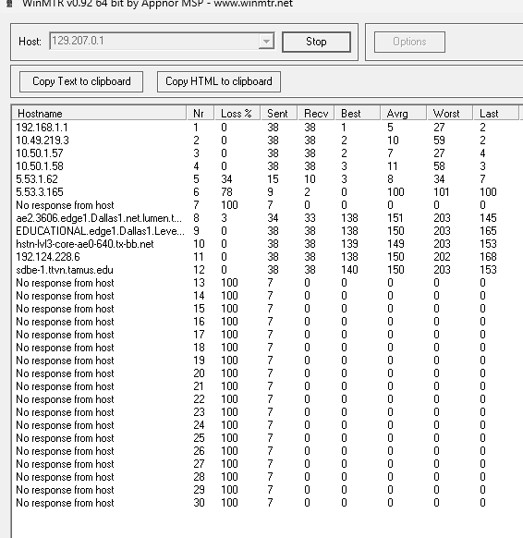Click the Avrg column header
The width and height of the screenshot is (523, 538).
(x=404, y=113)
